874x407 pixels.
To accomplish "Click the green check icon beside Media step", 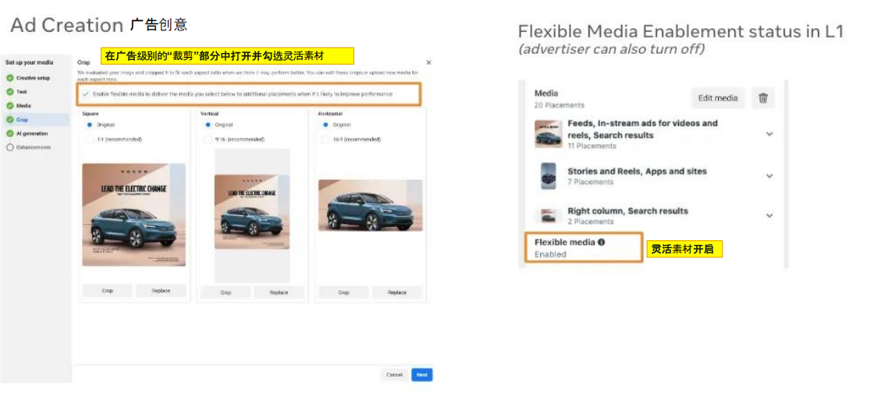I will (9, 106).
